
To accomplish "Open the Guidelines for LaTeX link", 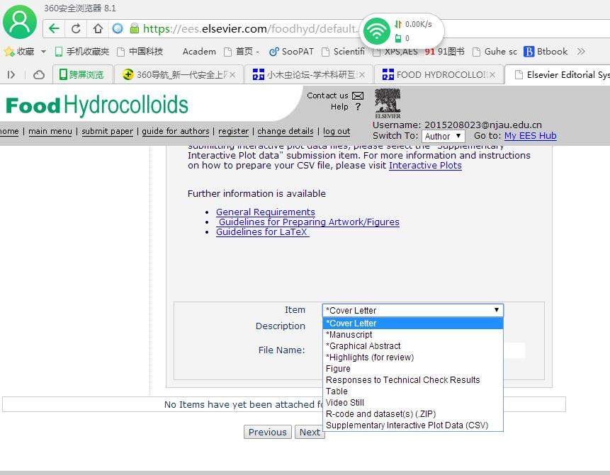I will point(263,232).
